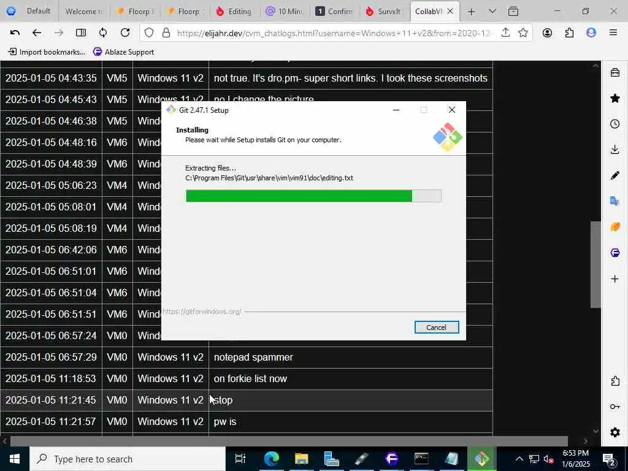The height and width of the screenshot is (471, 628).
Task: Toggle the sidebar panel button
Action: pyautogui.click(x=81, y=33)
